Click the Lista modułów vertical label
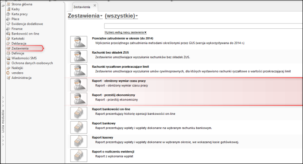This screenshot has height=164, width=303. click(x=3, y=121)
